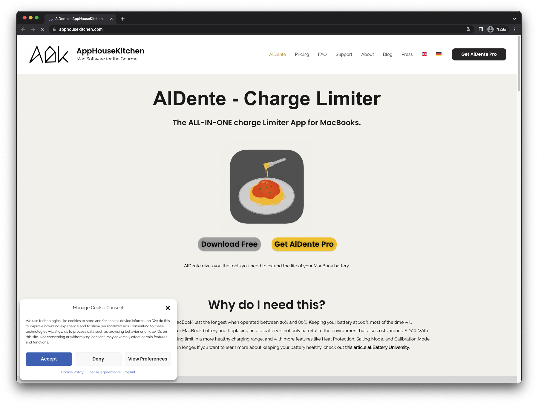Open View Preferences for cookies
Viewport: 538px width, 405px height.
point(148,359)
